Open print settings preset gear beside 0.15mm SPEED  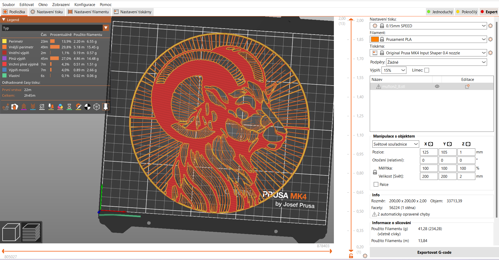pyautogui.click(x=490, y=26)
